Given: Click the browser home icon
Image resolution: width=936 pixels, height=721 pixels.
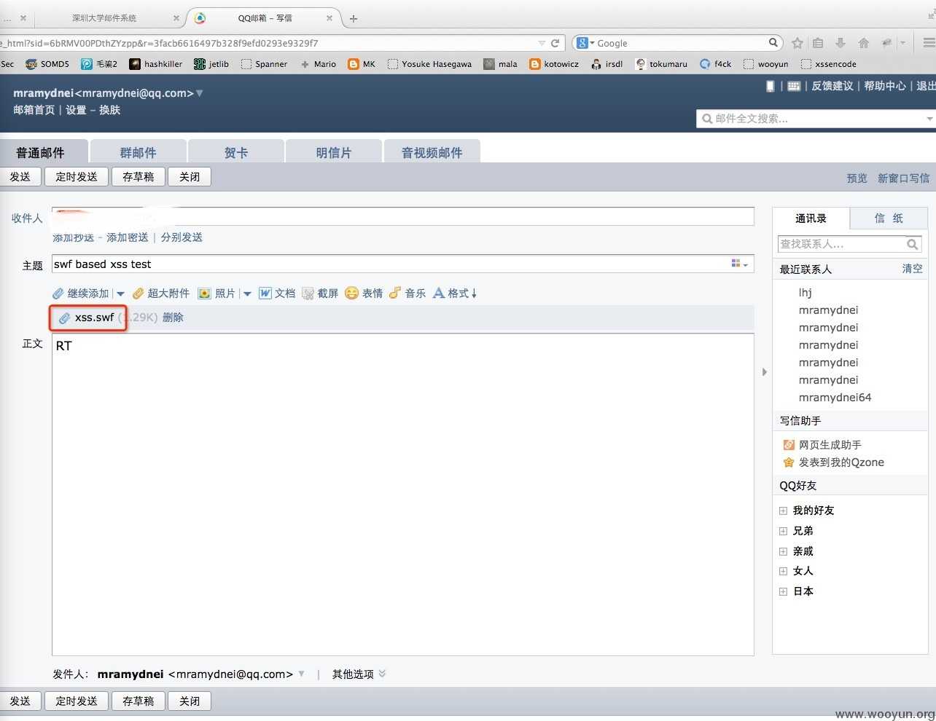Looking at the screenshot, I should tap(864, 43).
